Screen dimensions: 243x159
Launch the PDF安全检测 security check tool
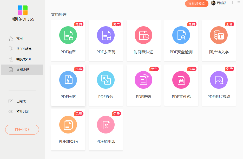[x=181, y=40]
